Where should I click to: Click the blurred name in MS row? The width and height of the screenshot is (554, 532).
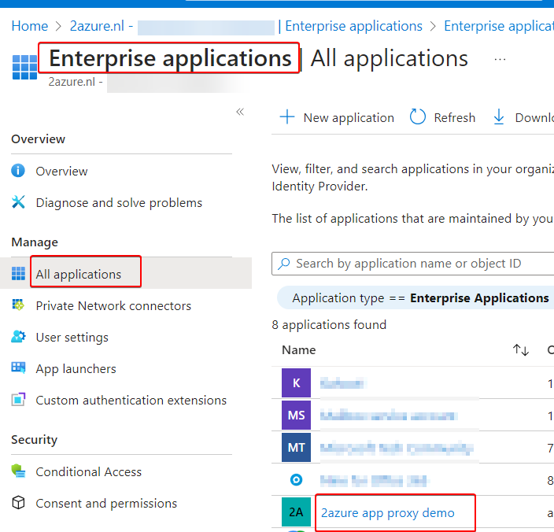click(x=389, y=416)
